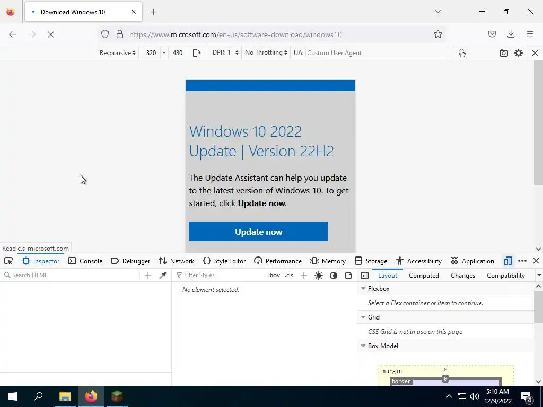543x407 pixels.
Task: Click the Filter Styles field
Action: click(x=220, y=275)
